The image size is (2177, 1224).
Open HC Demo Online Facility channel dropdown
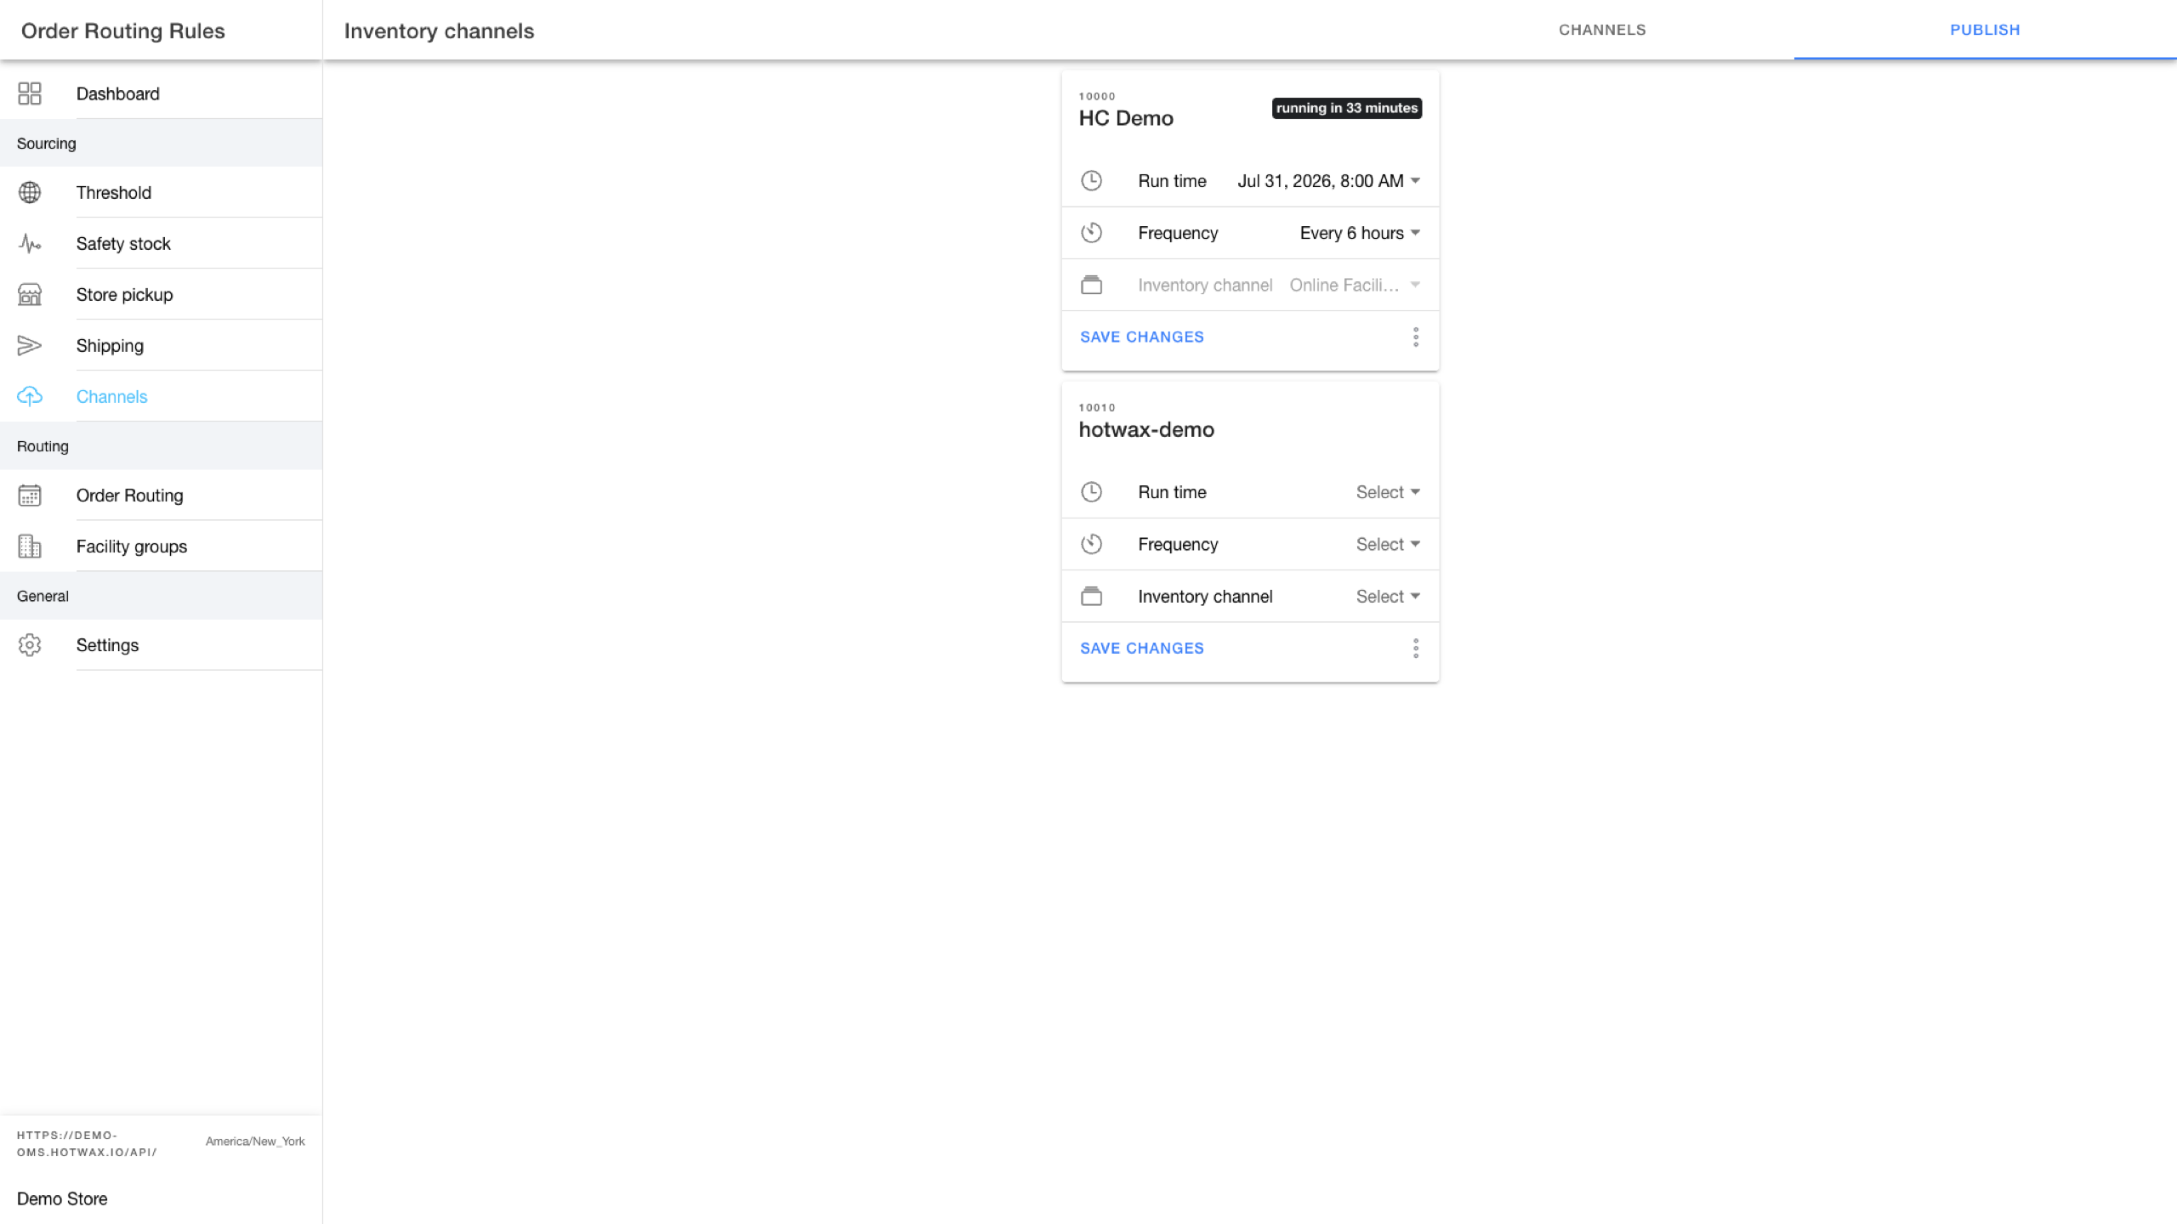1356,285
